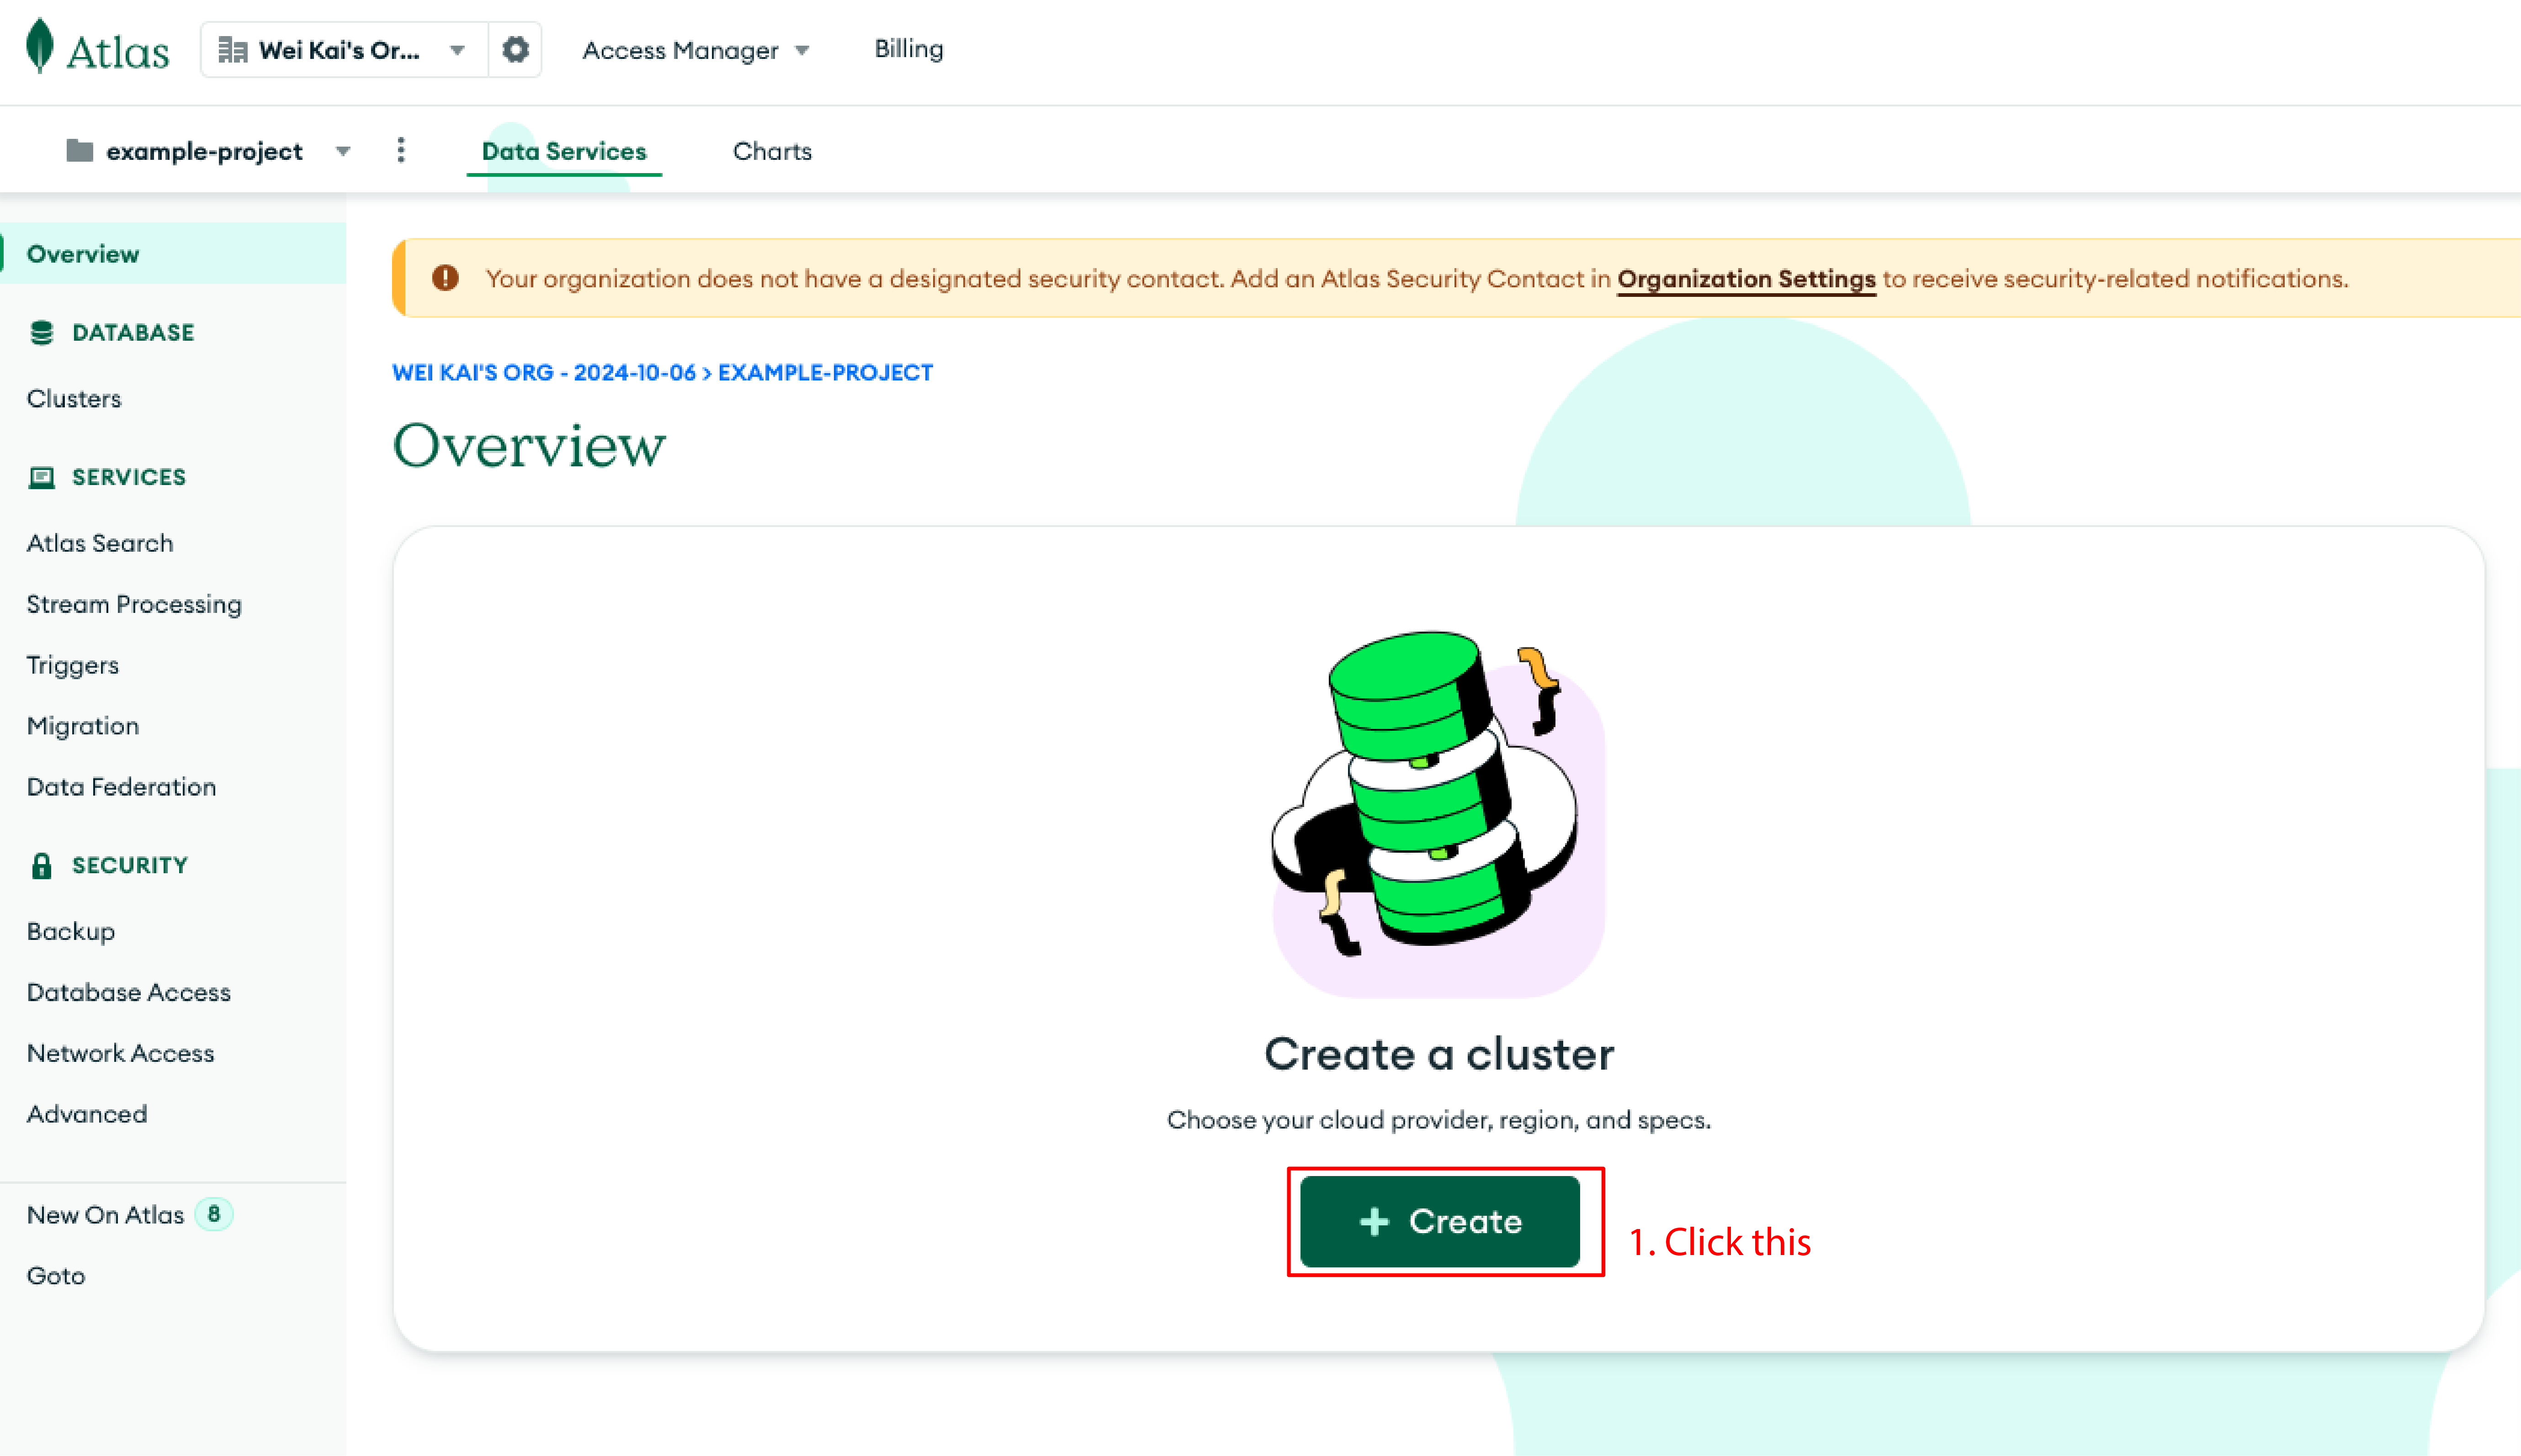Click the DATABASE section heading
This screenshot has height=1456, width=2521.
[x=133, y=332]
